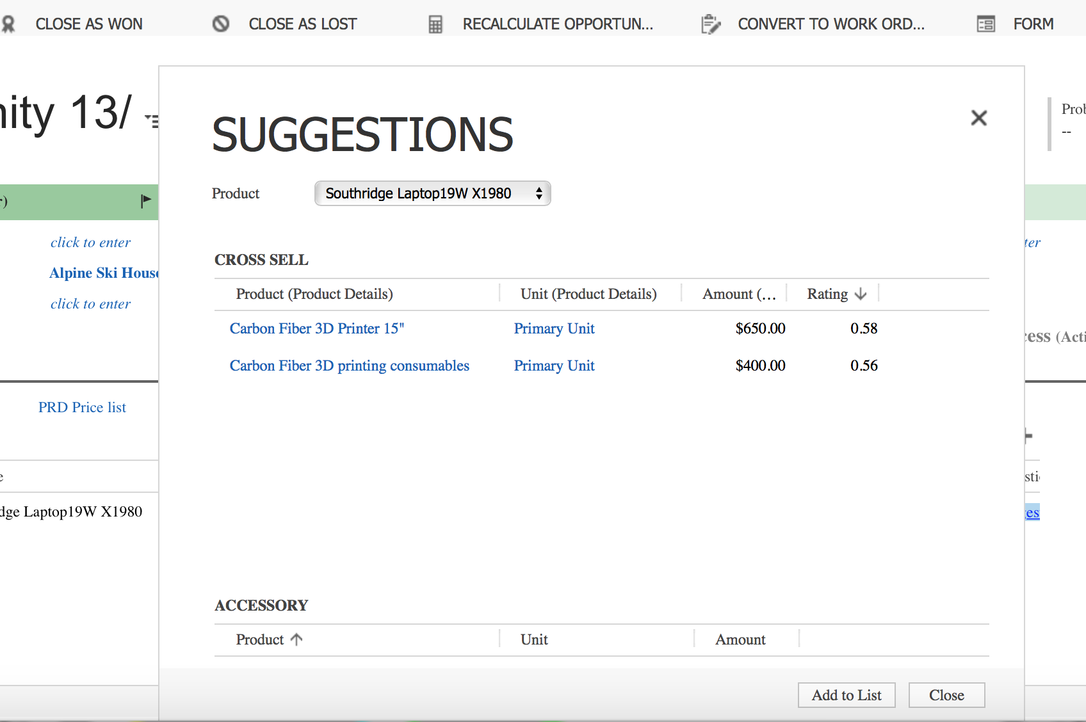1086x722 pixels.
Task: Open Carbon Fiber 3D Printer 15" link
Action: [x=316, y=328]
